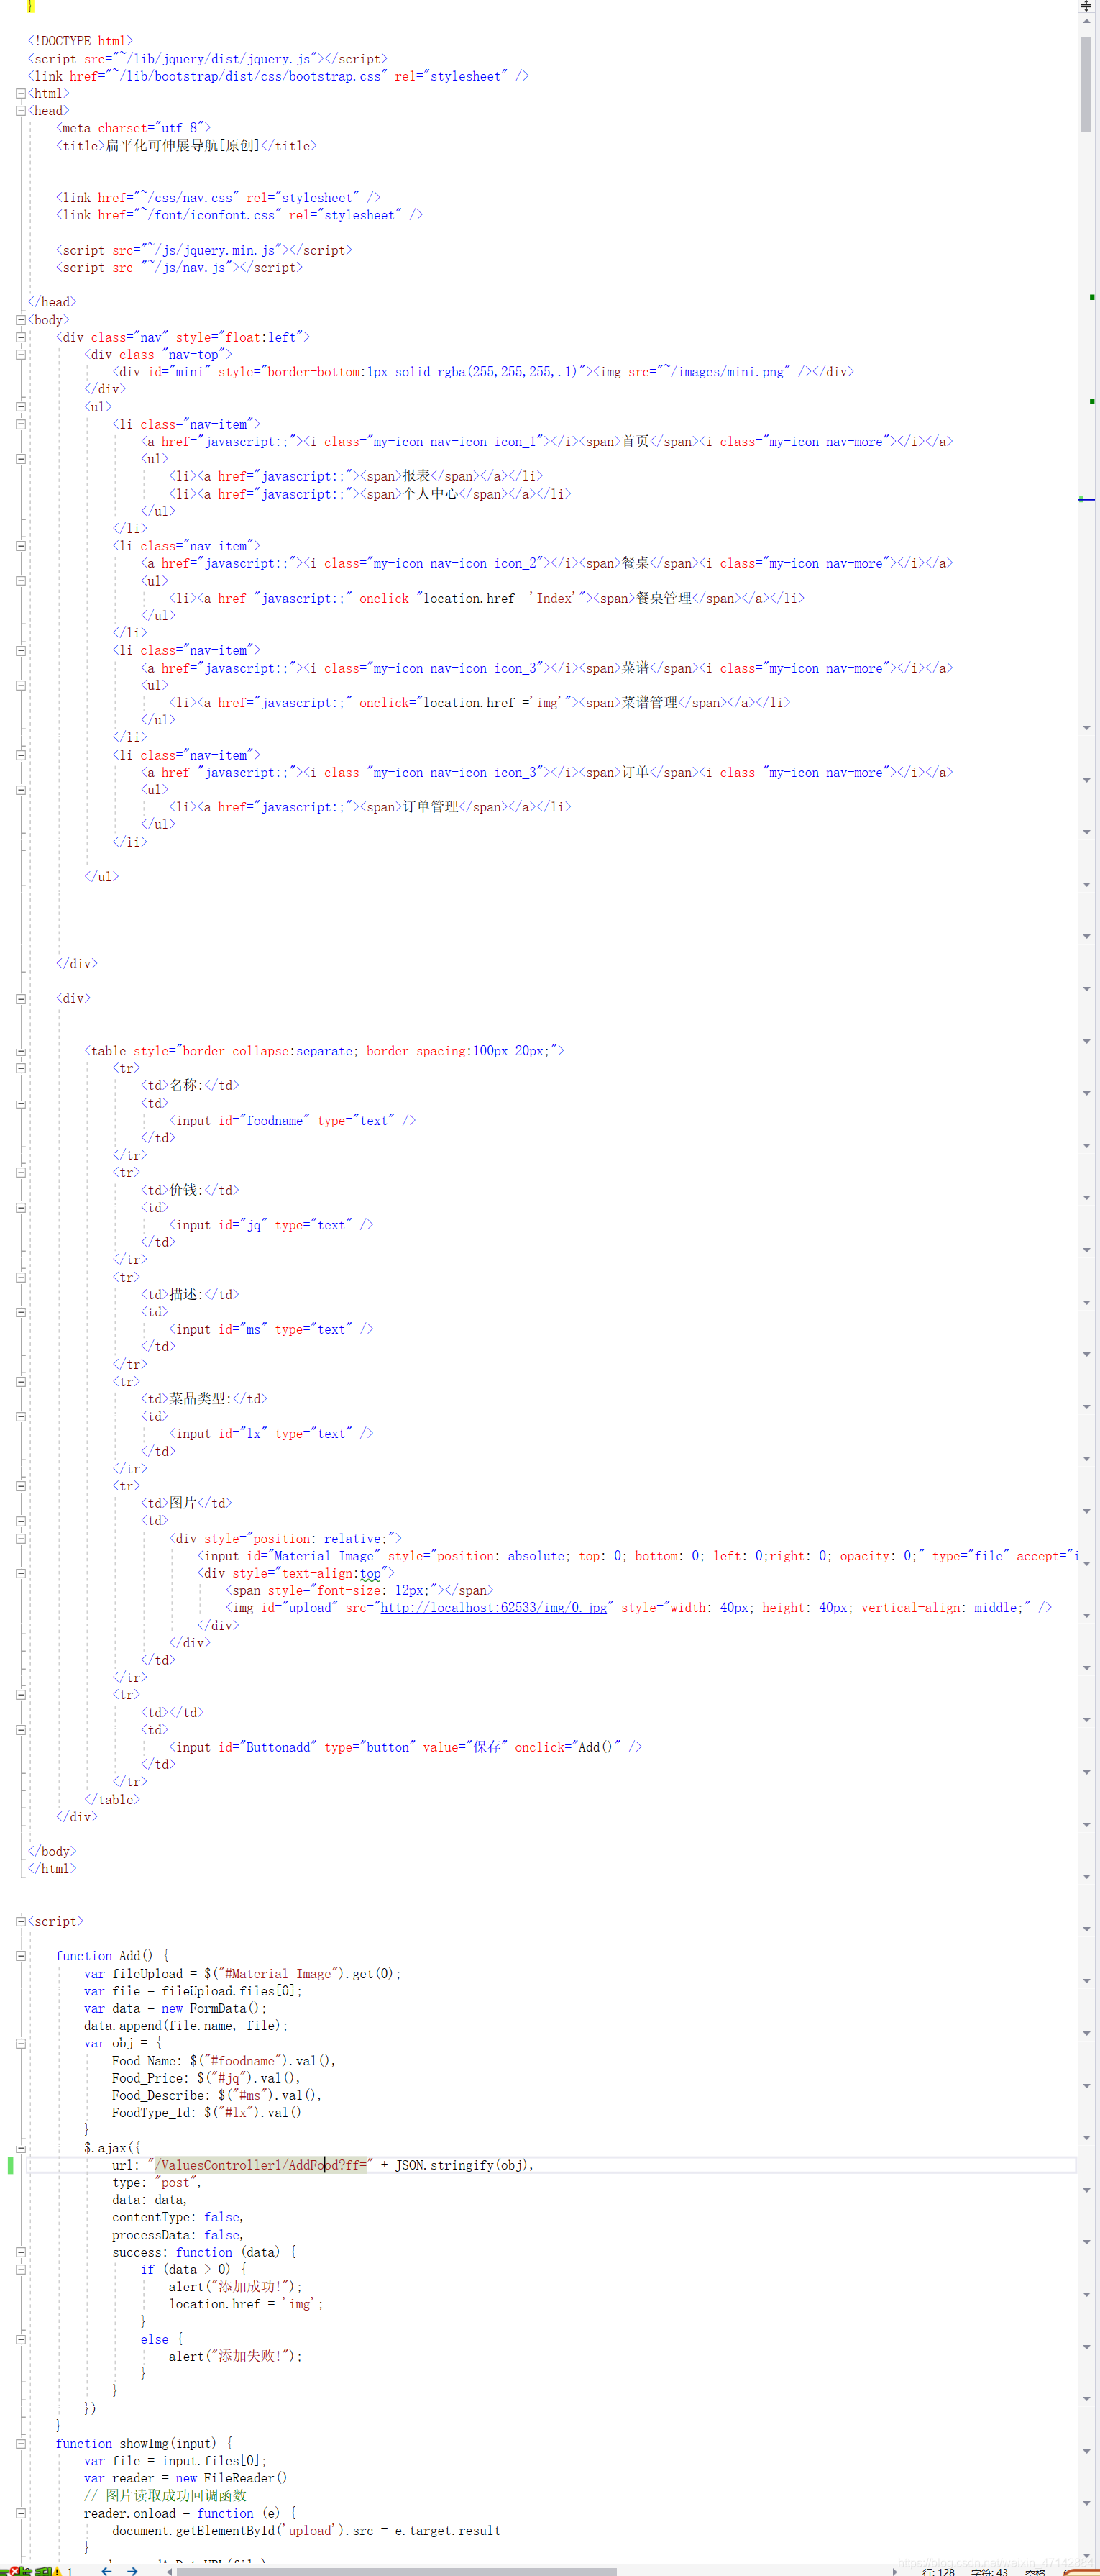Click the vertical scrollbar thumb
Screen dimensions: 1100x2576
pyautogui.click(x=1086, y=84)
